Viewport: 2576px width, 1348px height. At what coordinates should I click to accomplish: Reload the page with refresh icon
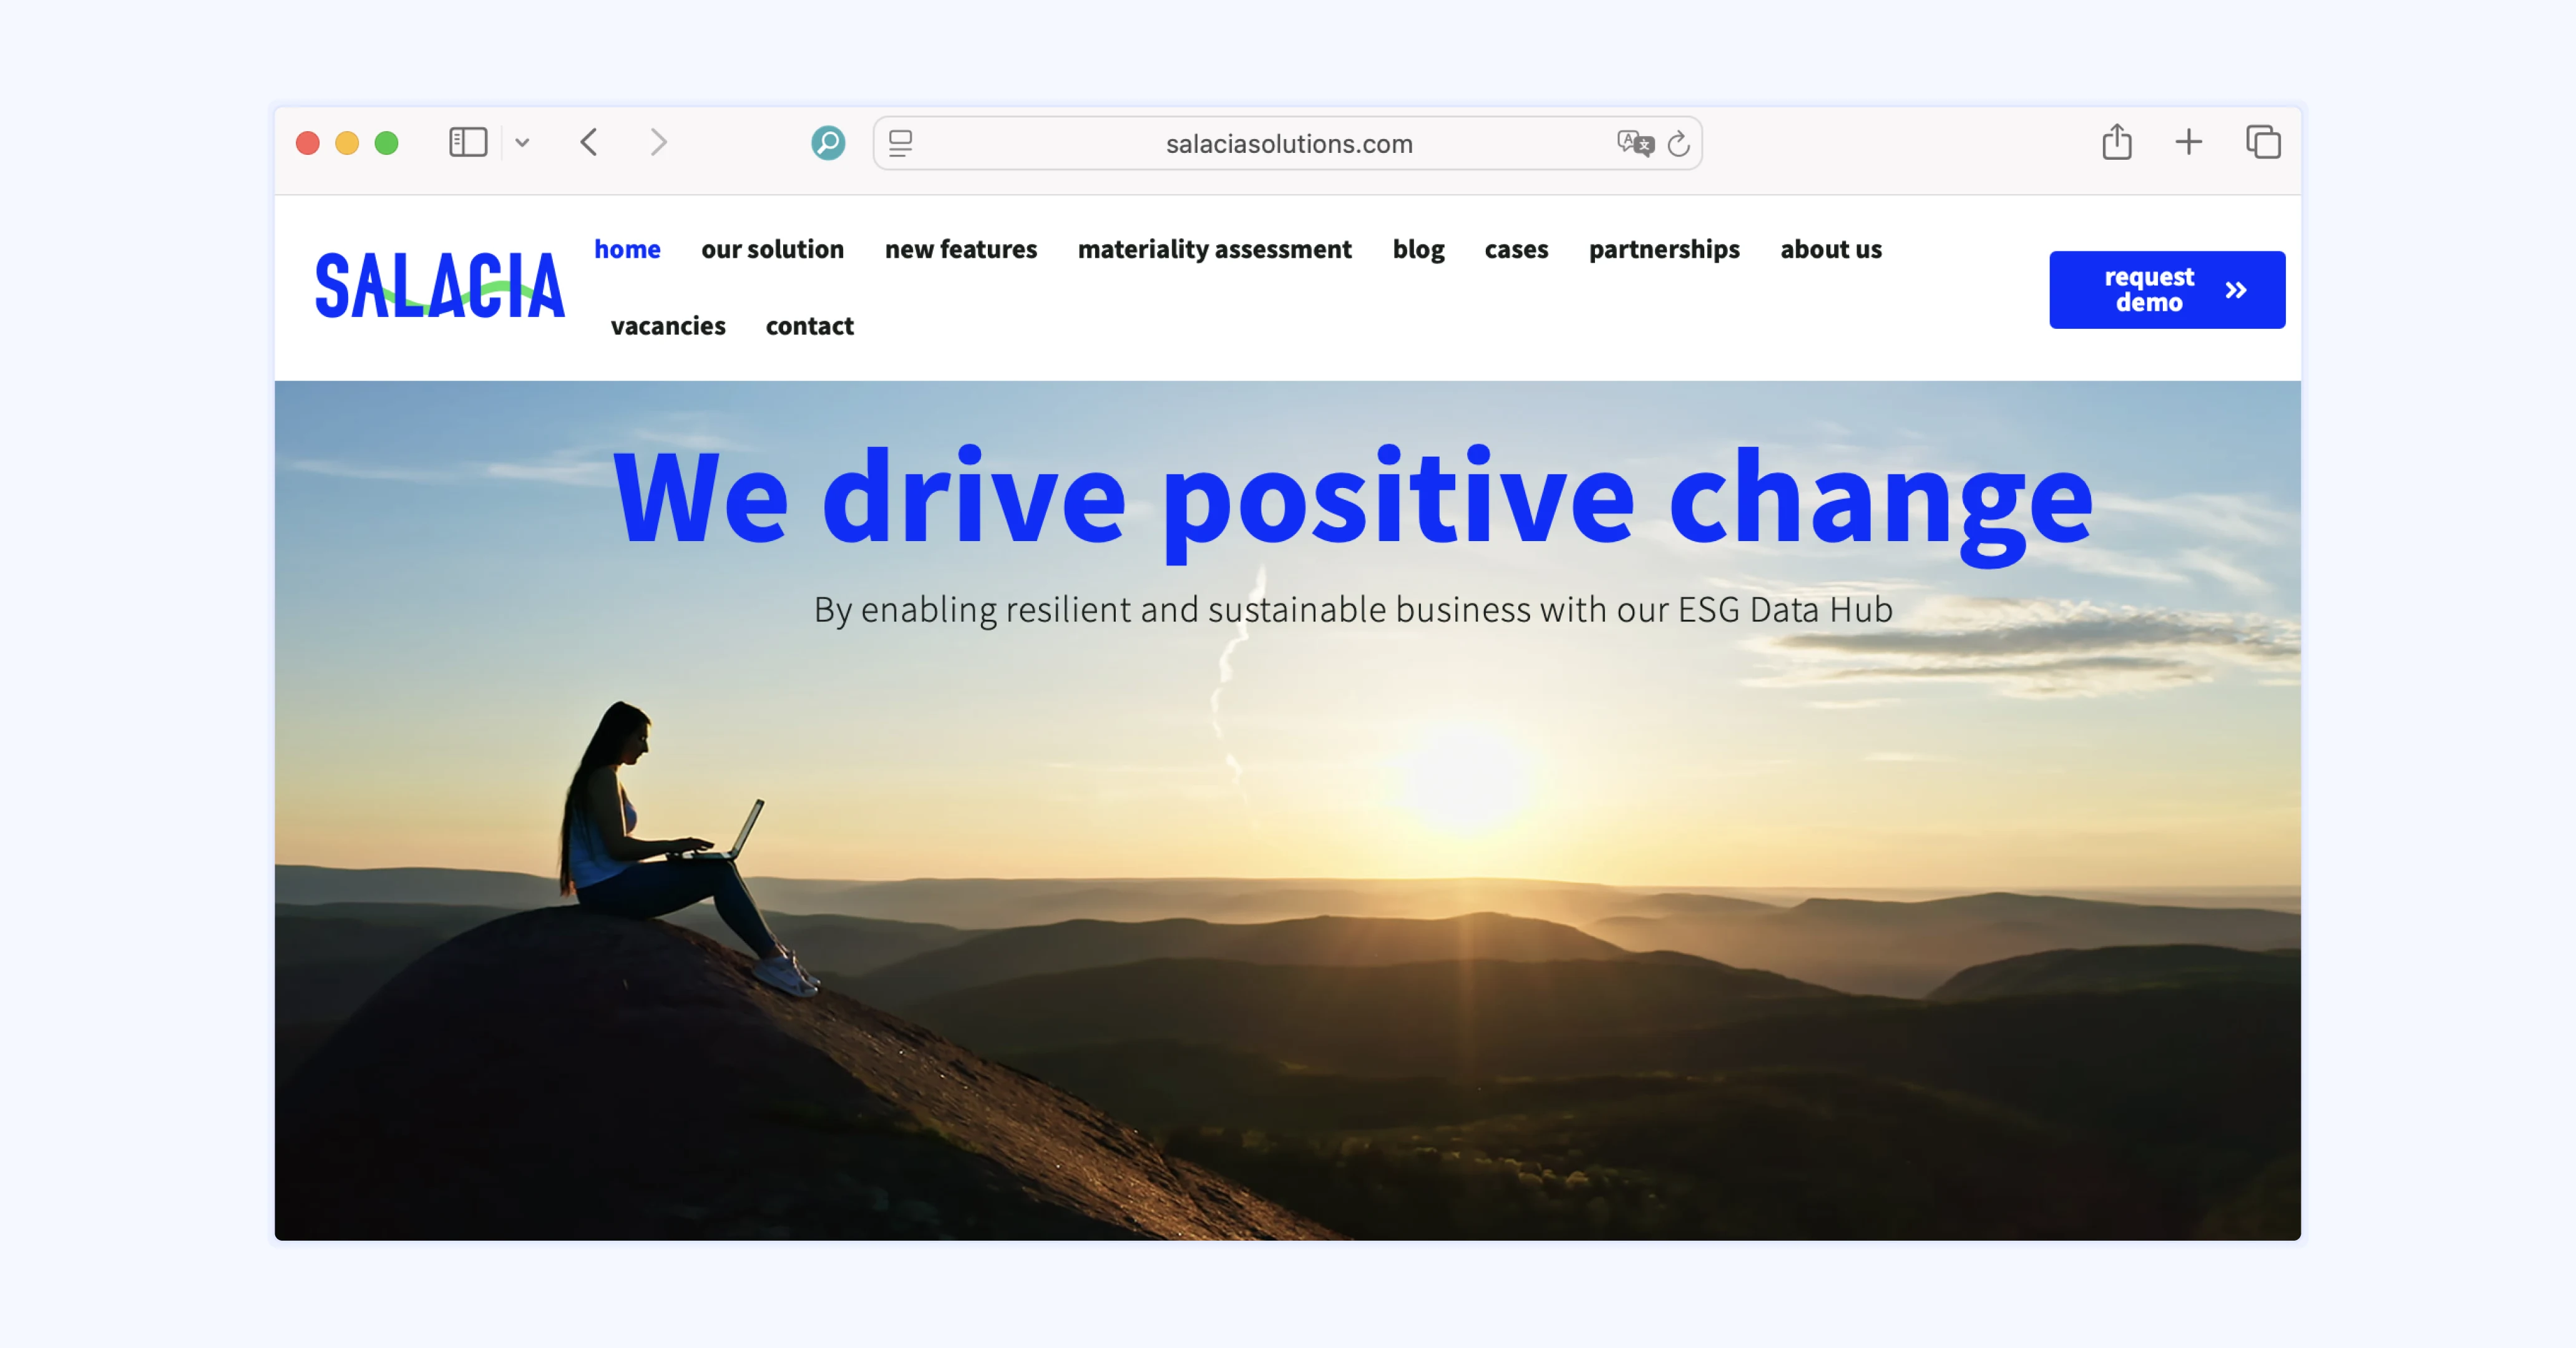tap(1679, 143)
